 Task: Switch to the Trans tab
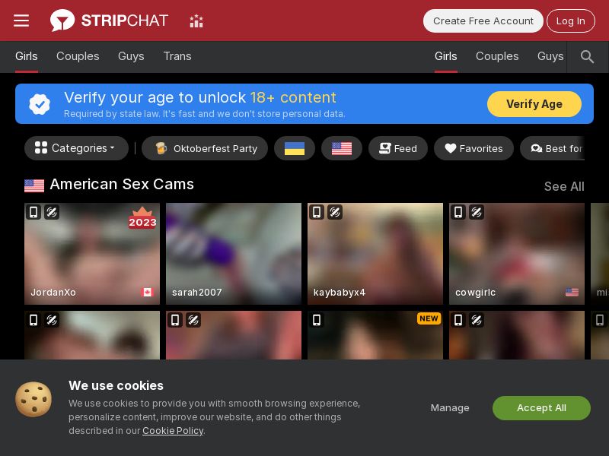pos(177,56)
